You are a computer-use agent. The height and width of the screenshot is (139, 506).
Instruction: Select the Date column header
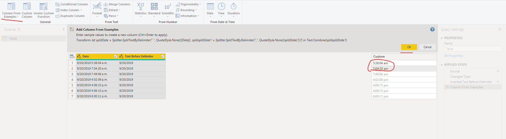97,56
